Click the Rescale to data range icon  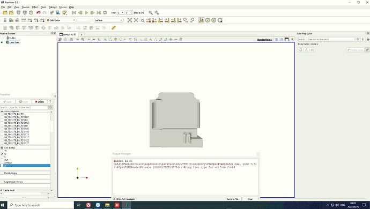pyautogui.click(x=24, y=20)
